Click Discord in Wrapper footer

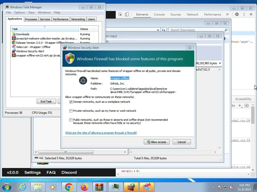pyautogui.click(x=69, y=172)
